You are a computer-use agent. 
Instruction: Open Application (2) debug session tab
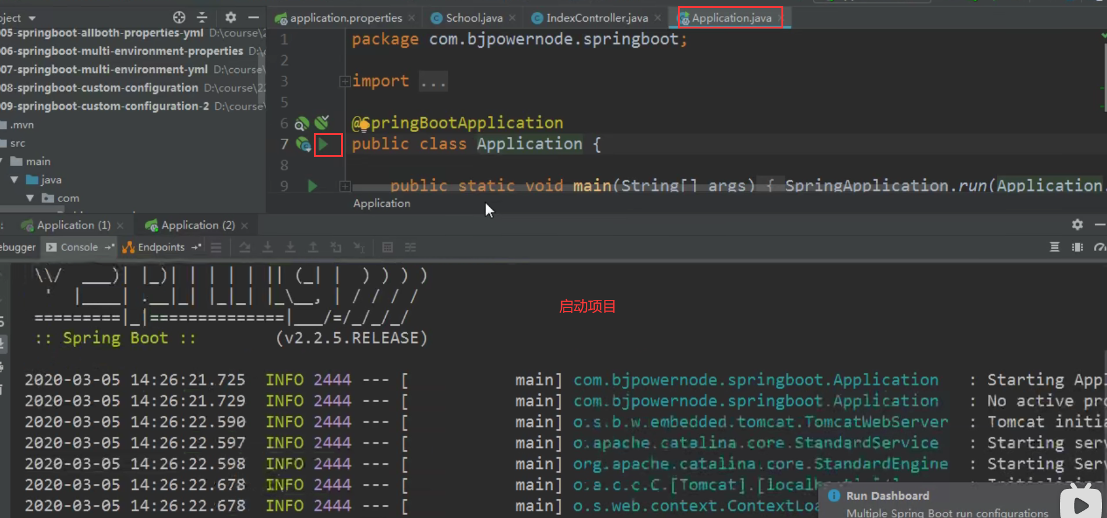198,225
